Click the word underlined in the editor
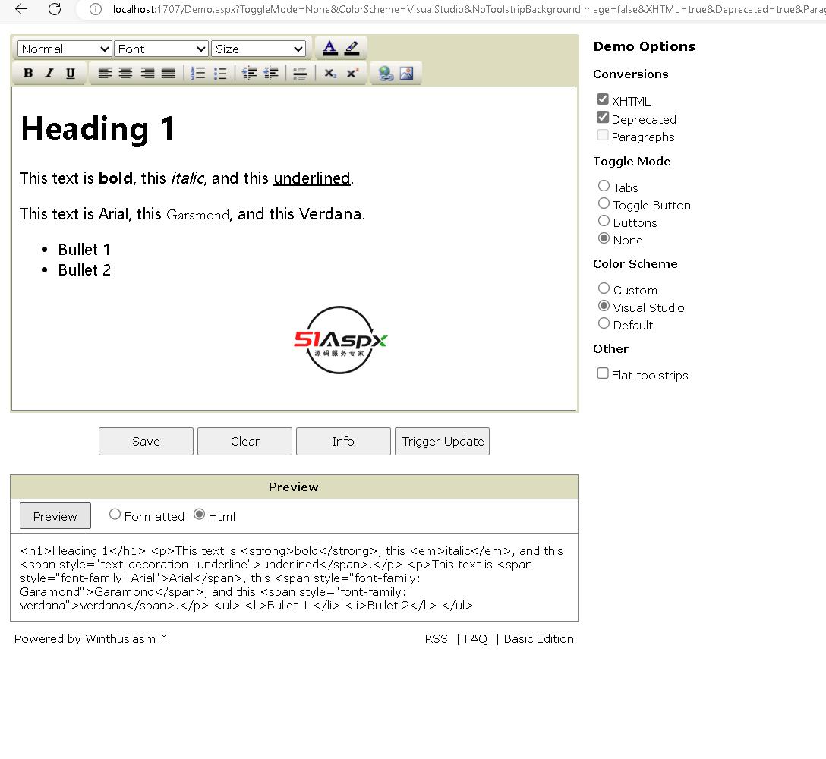The height and width of the screenshot is (759, 826). pyautogui.click(x=312, y=178)
